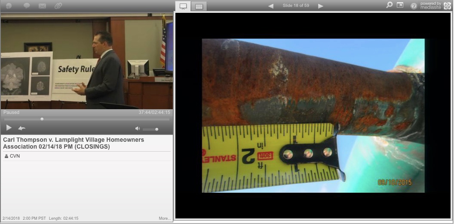Pop out the slide window
454x224 pixels.
click(x=400, y=5)
